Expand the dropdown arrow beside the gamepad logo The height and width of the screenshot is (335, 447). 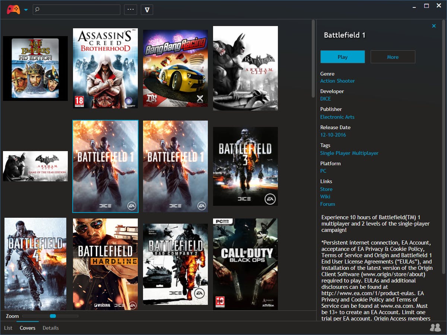[x=26, y=10]
